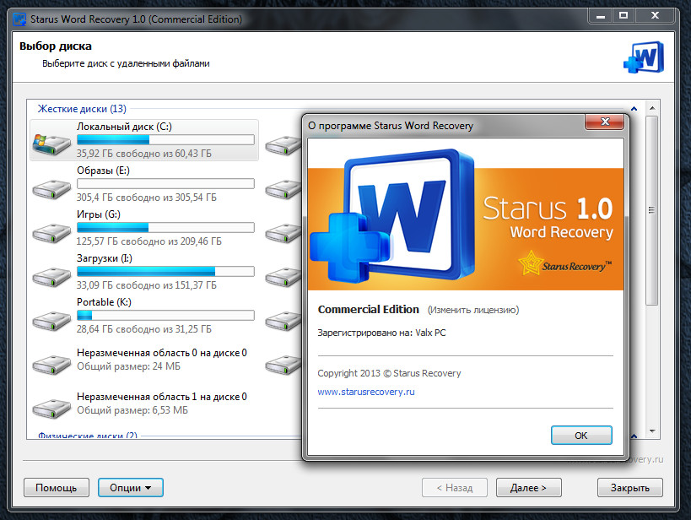
Task: Click the Образы (E:) usage bar
Action: 165,183
